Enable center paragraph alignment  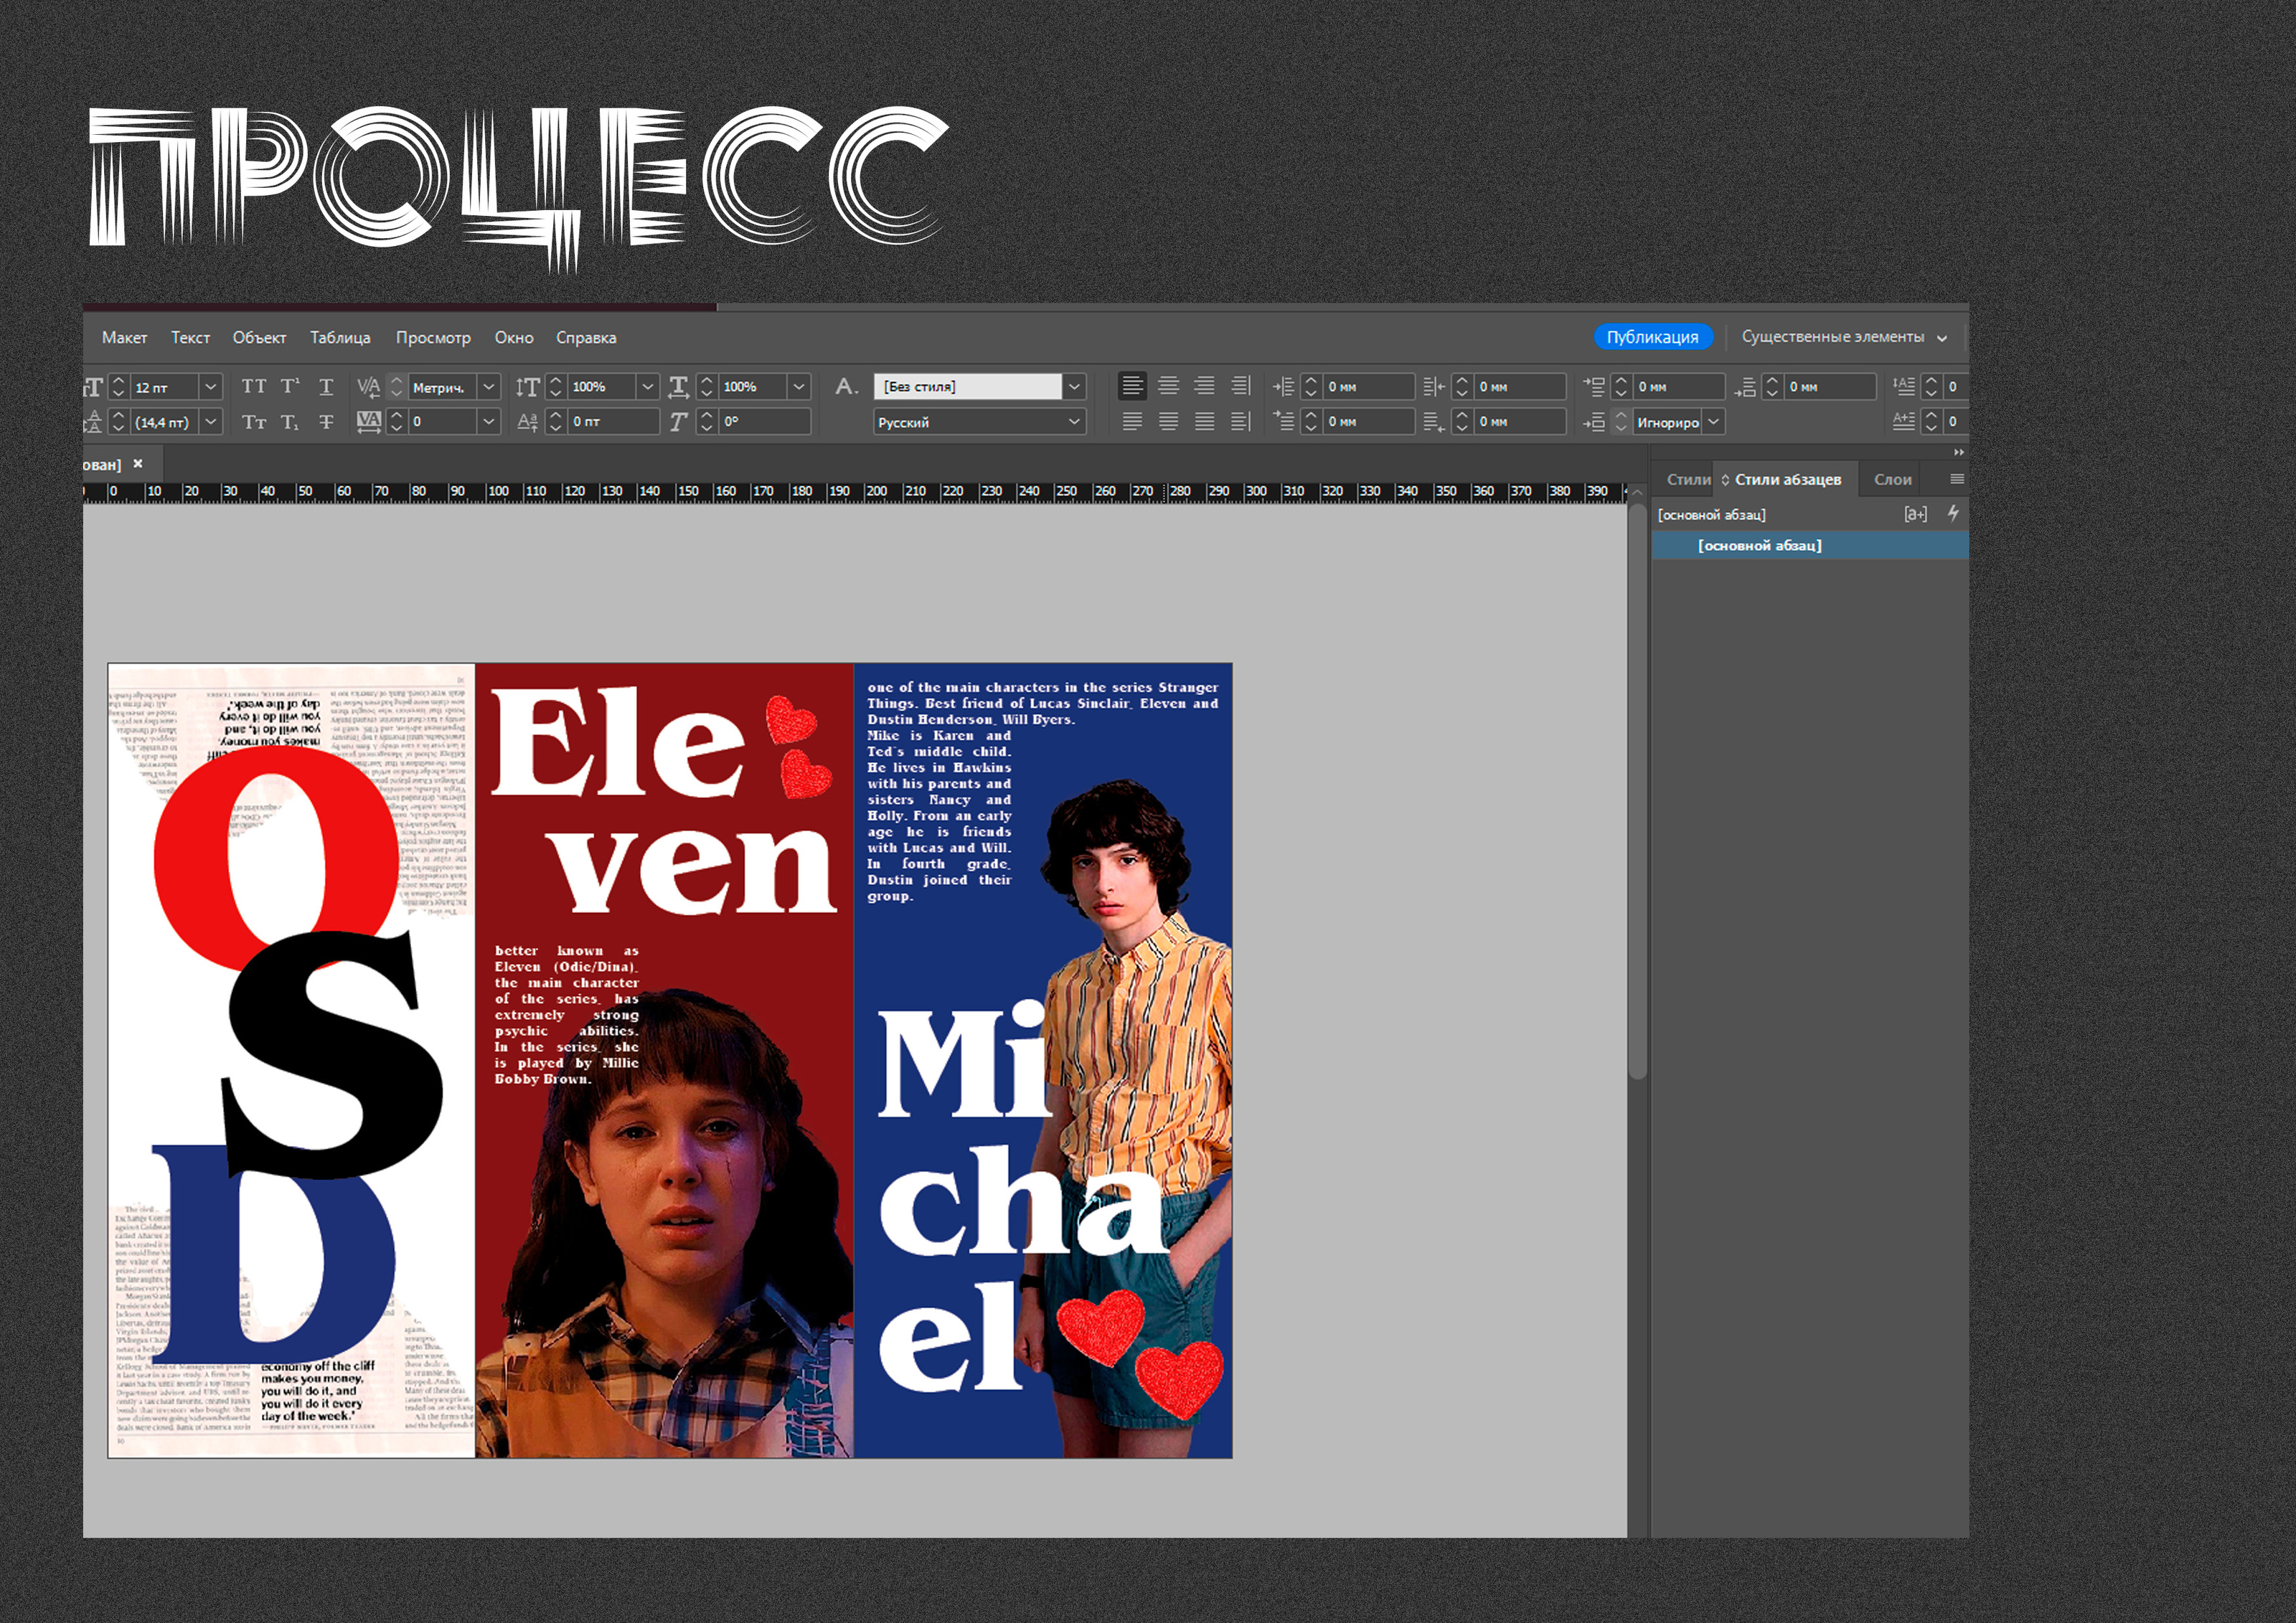click(1168, 386)
